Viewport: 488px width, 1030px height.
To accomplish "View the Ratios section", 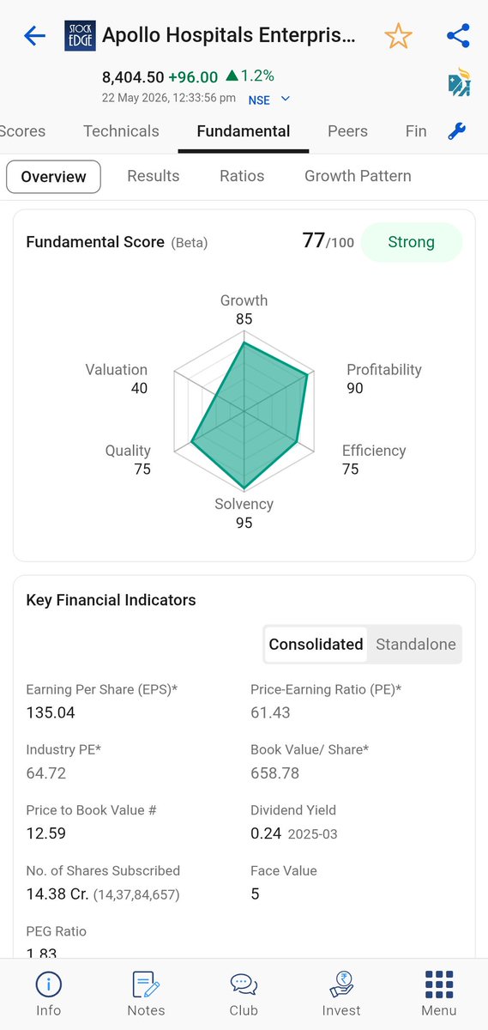I will click(242, 176).
